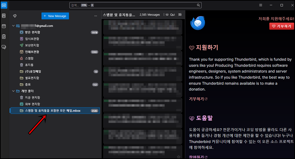The width and height of the screenshot is (295, 159).
Task: Open the hamburger application menu
Action: click(261, 5)
